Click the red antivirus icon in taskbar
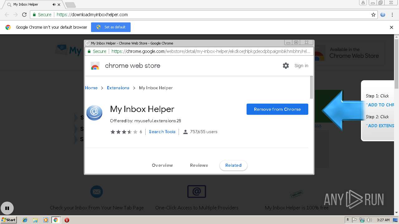The height and width of the screenshot is (224, 399). (x=67, y=220)
